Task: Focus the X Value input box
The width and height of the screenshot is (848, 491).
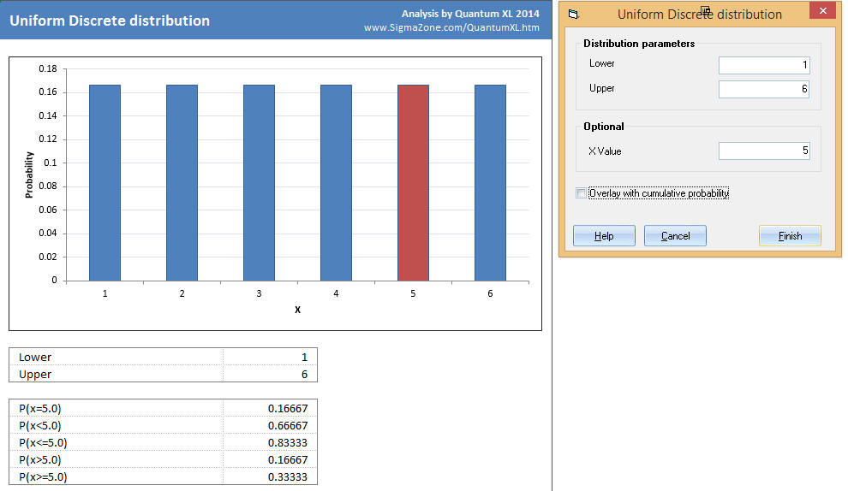Action: coord(763,151)
